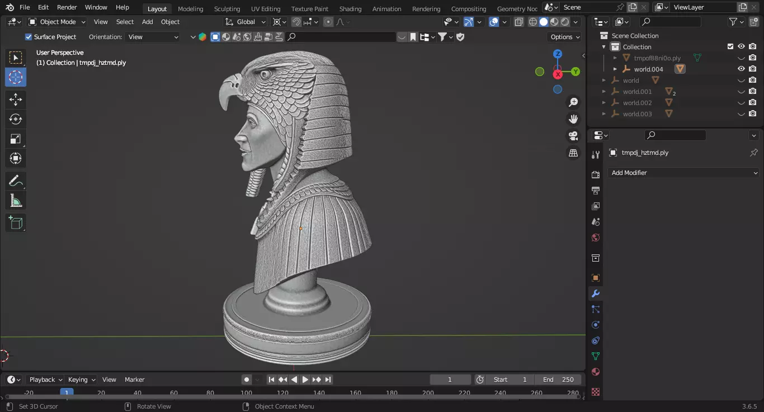Select the Annotate pencil tool
The width and height of the screenshot is (764, 412).
[x=16, y=181]
